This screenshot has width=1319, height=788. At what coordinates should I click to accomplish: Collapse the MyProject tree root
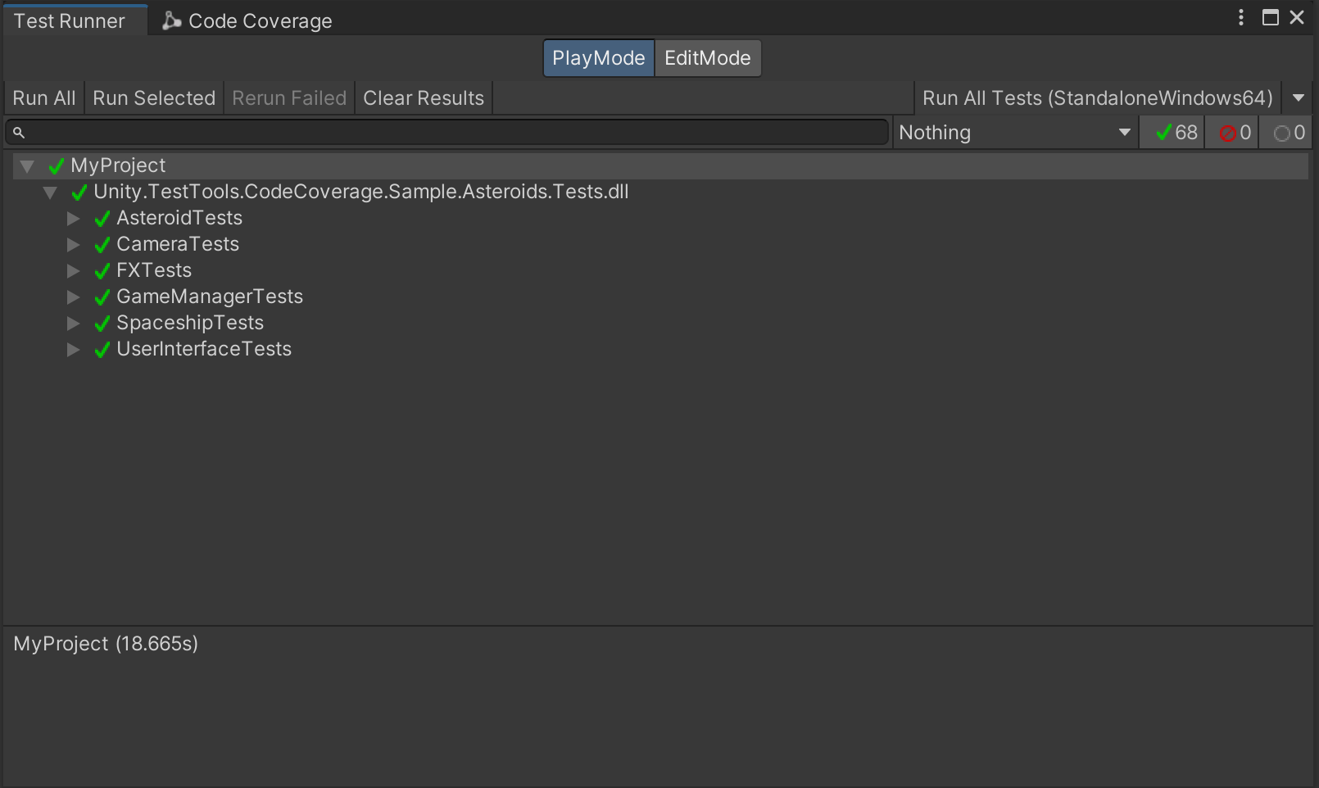(x=27, y=166)
